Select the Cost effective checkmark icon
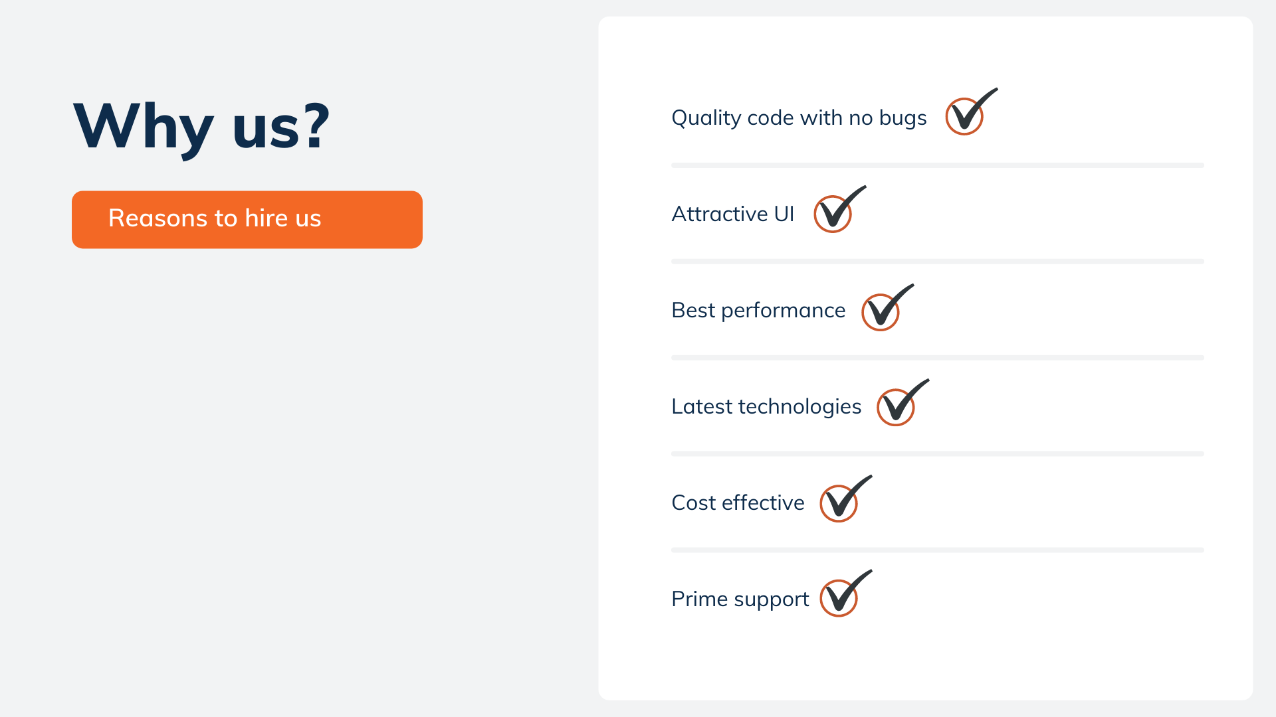This screenshot has height=717, width=1276. coord(846,499)
